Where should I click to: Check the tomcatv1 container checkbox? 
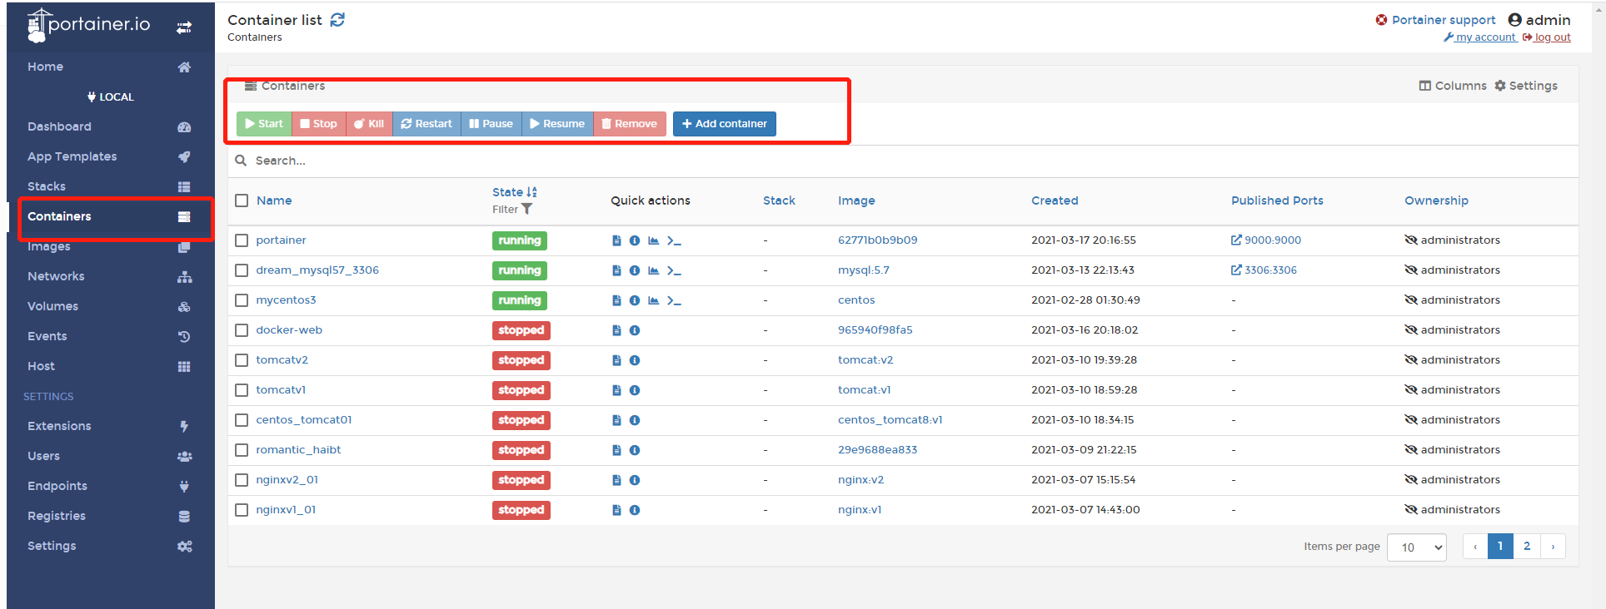click(x=242, y=390)
